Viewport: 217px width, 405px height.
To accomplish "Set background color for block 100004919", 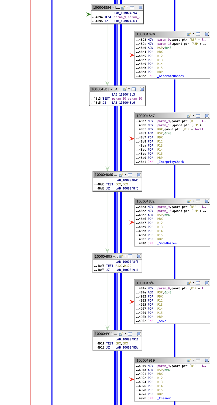I will [x=189, y=360].
